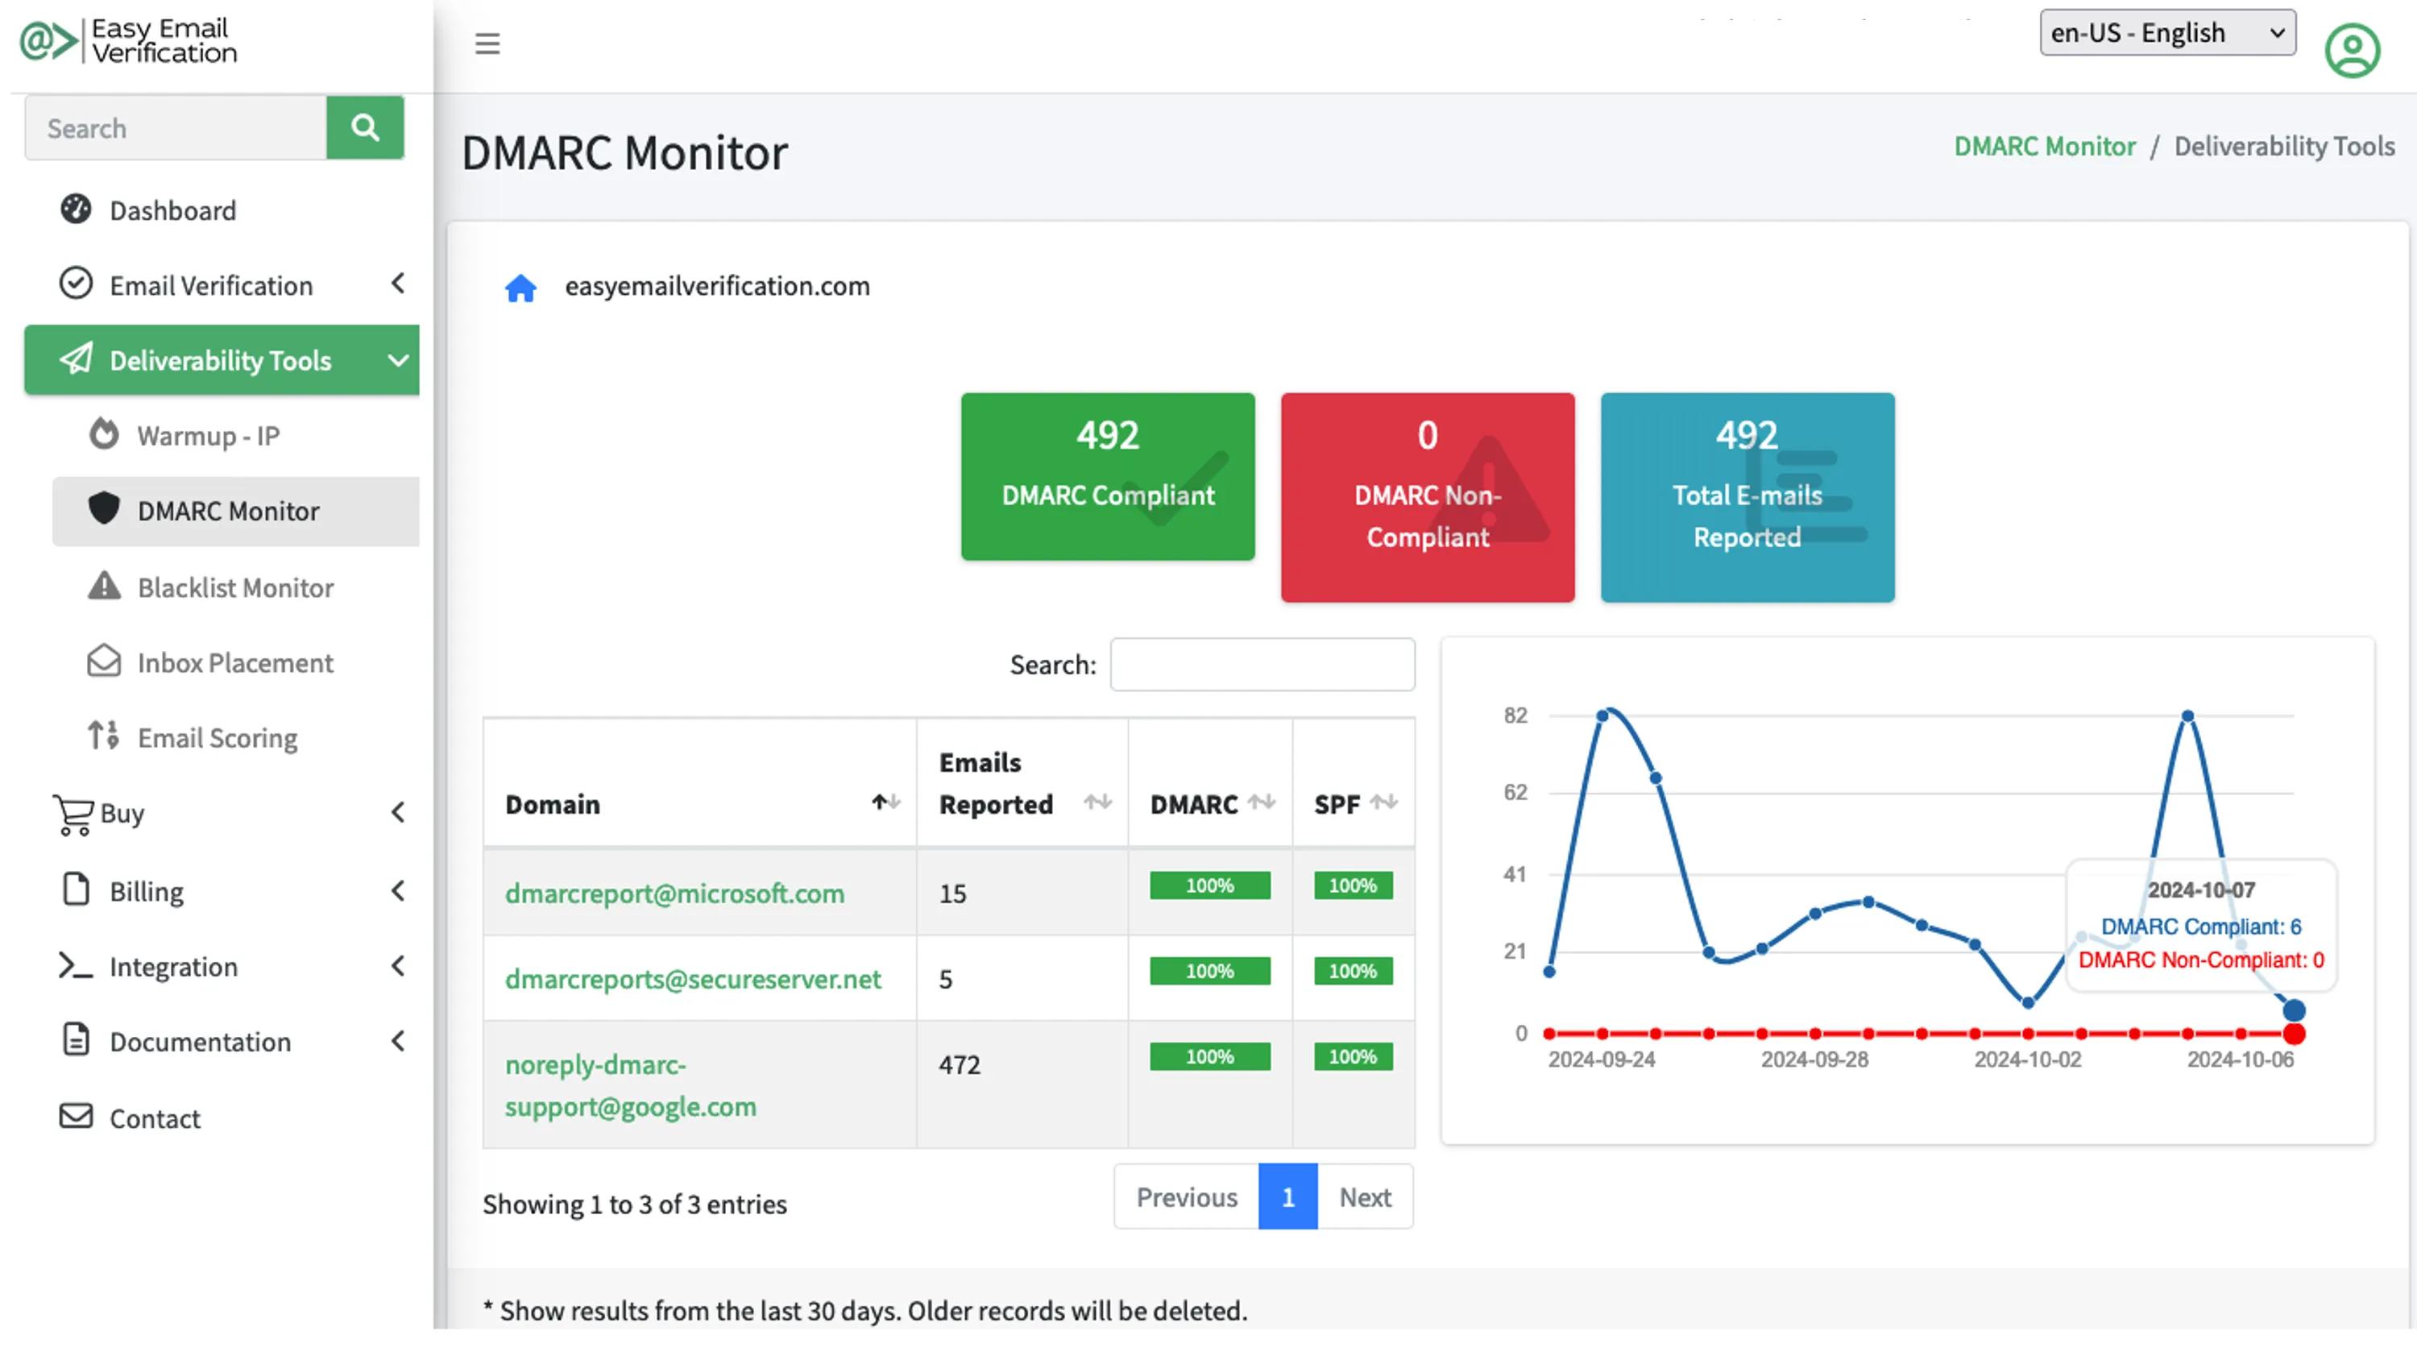2417x1360 pixels.
Task: Open the Contact menu item
Action: 222,1117
